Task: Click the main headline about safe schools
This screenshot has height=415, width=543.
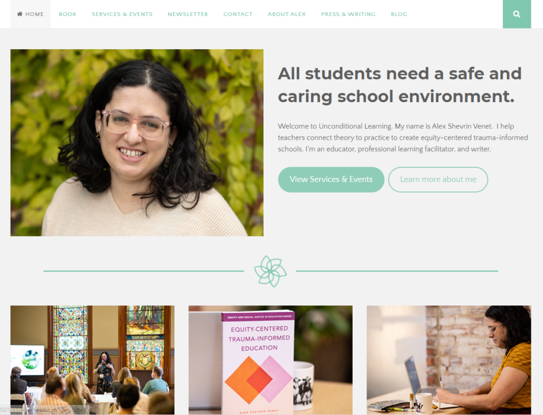Action: (400, 85)
